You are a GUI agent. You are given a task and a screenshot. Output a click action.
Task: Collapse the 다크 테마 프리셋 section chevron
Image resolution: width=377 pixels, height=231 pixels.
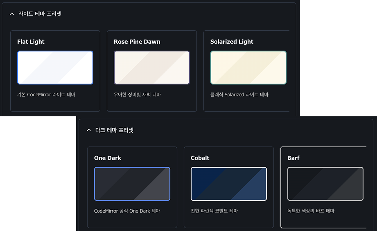point(89,130)
